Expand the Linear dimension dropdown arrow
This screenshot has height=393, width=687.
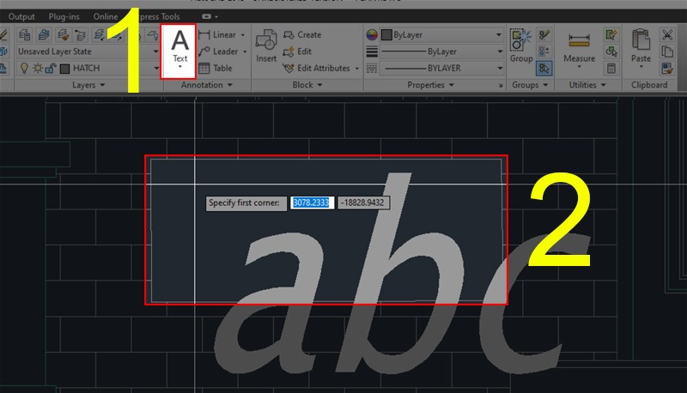(243, 35)
